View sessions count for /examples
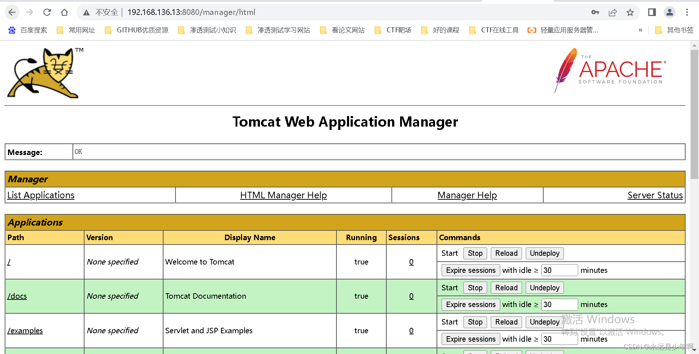The image size is (699, 354). [411, 331]
